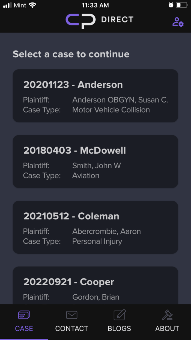The image size is (191, 340).
Task: Tap the About gavel icon
Action: pyautogui.click(x=167, y=315)
